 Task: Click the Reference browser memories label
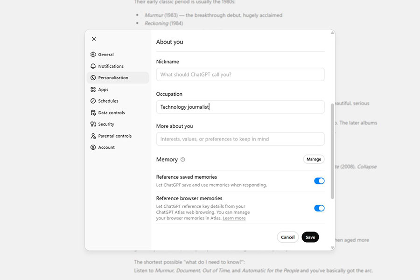pos(189,198)
